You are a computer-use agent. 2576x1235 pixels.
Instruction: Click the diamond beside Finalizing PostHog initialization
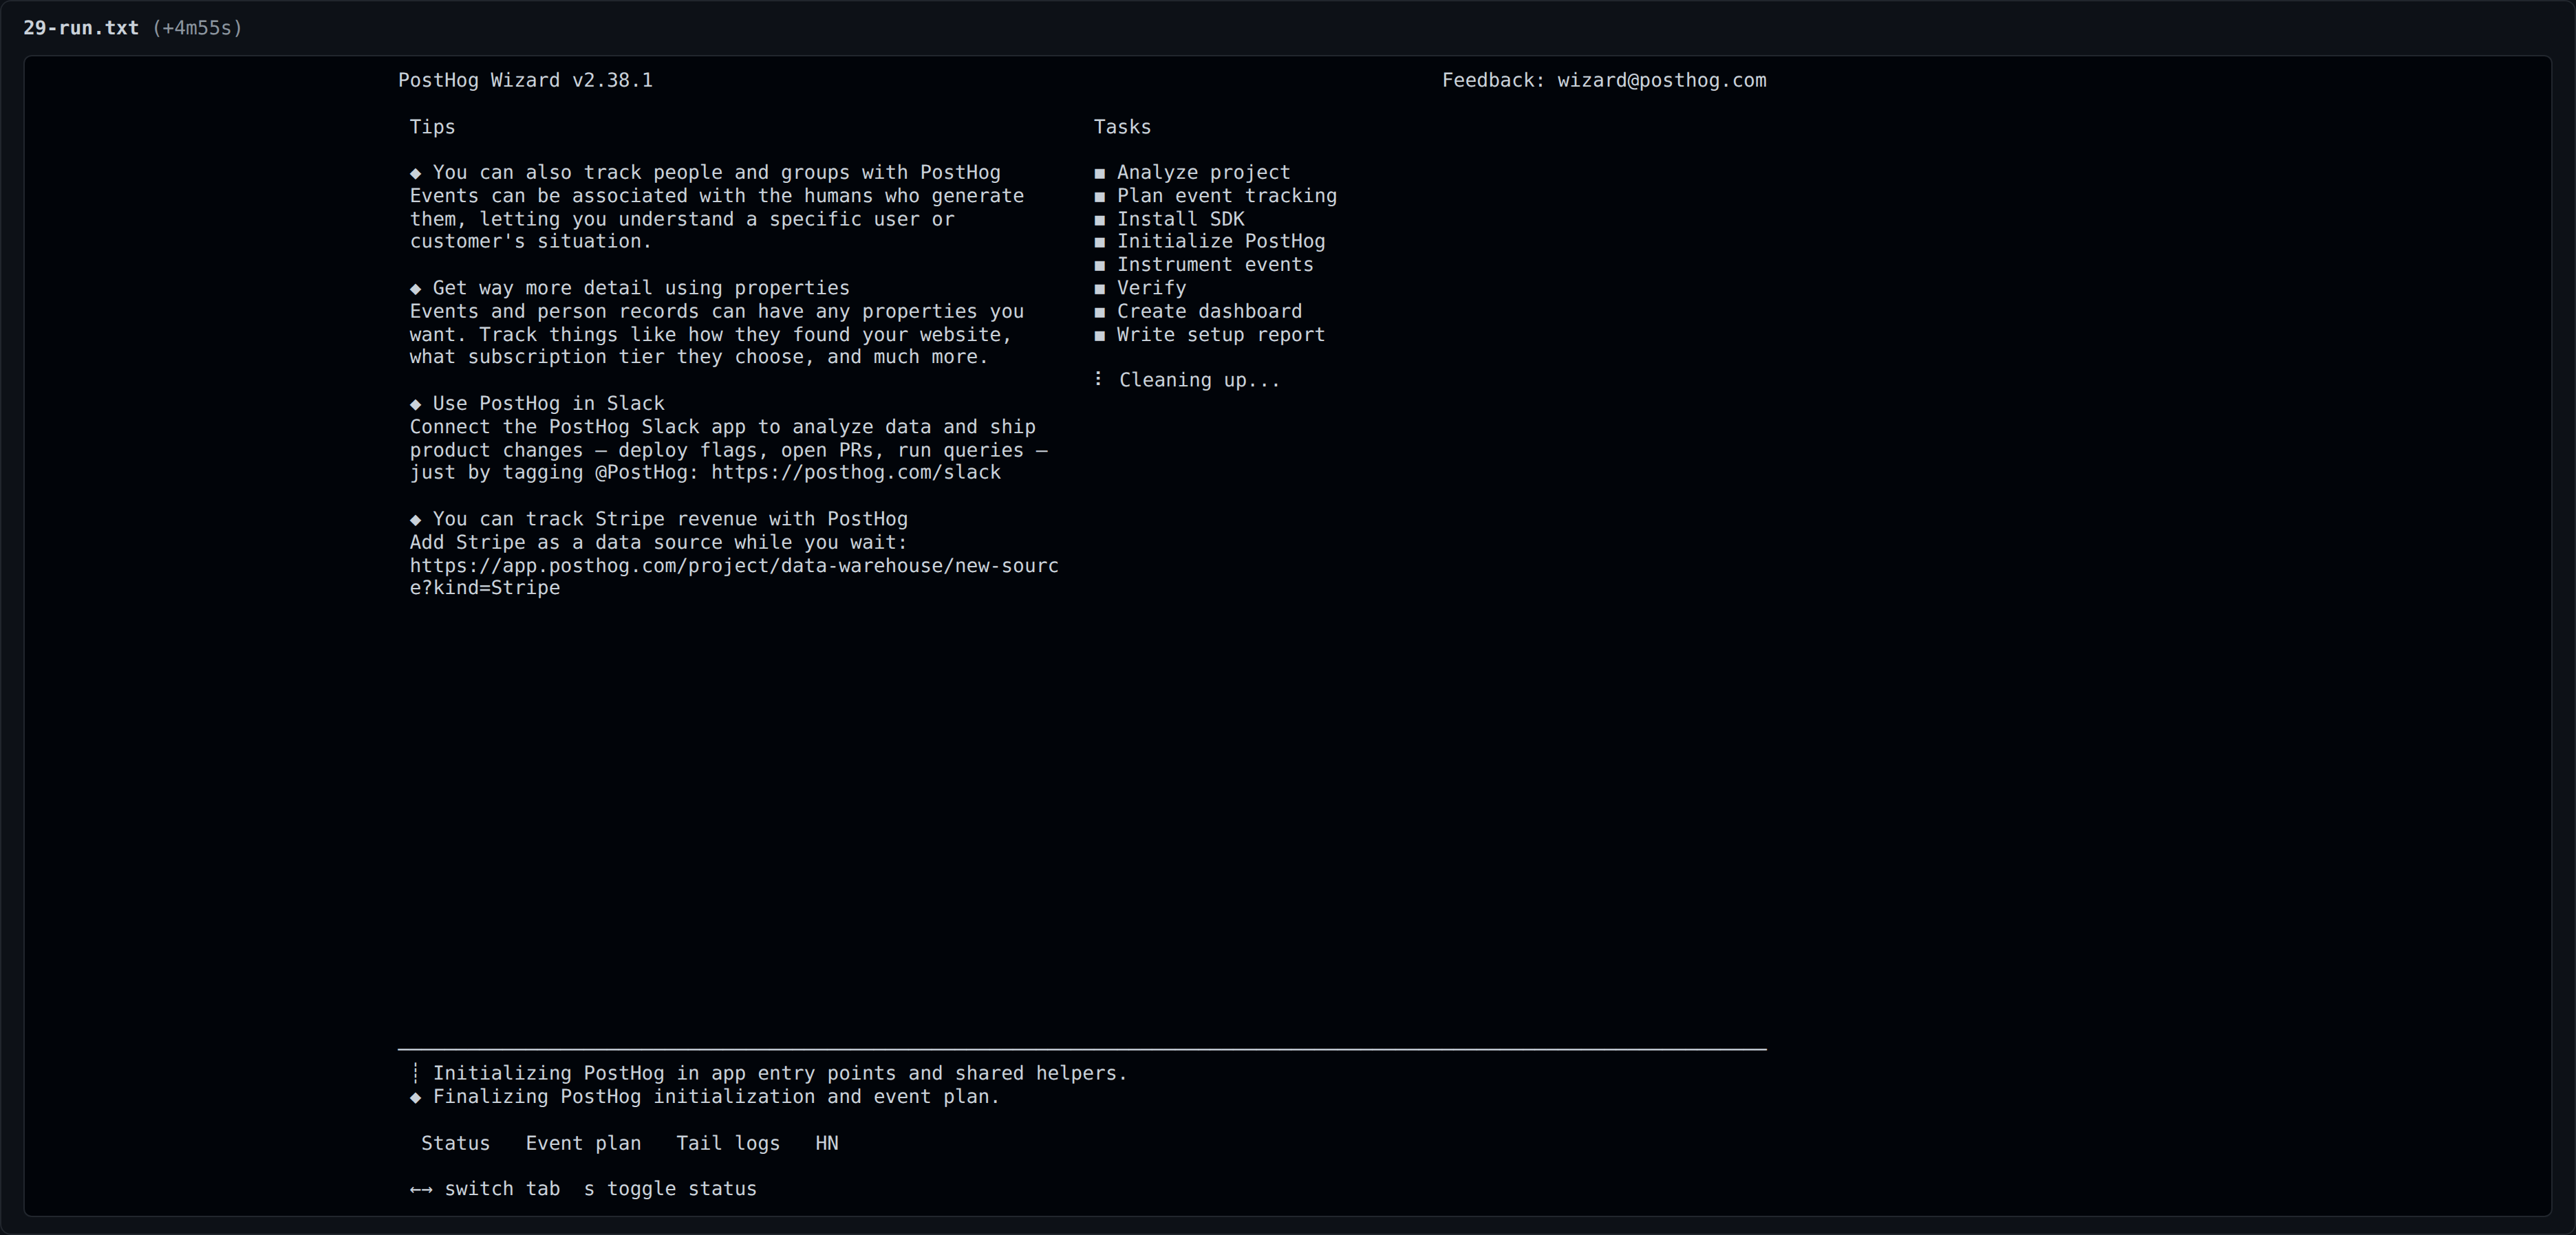pyautogui.click(x=415, y=1097)
